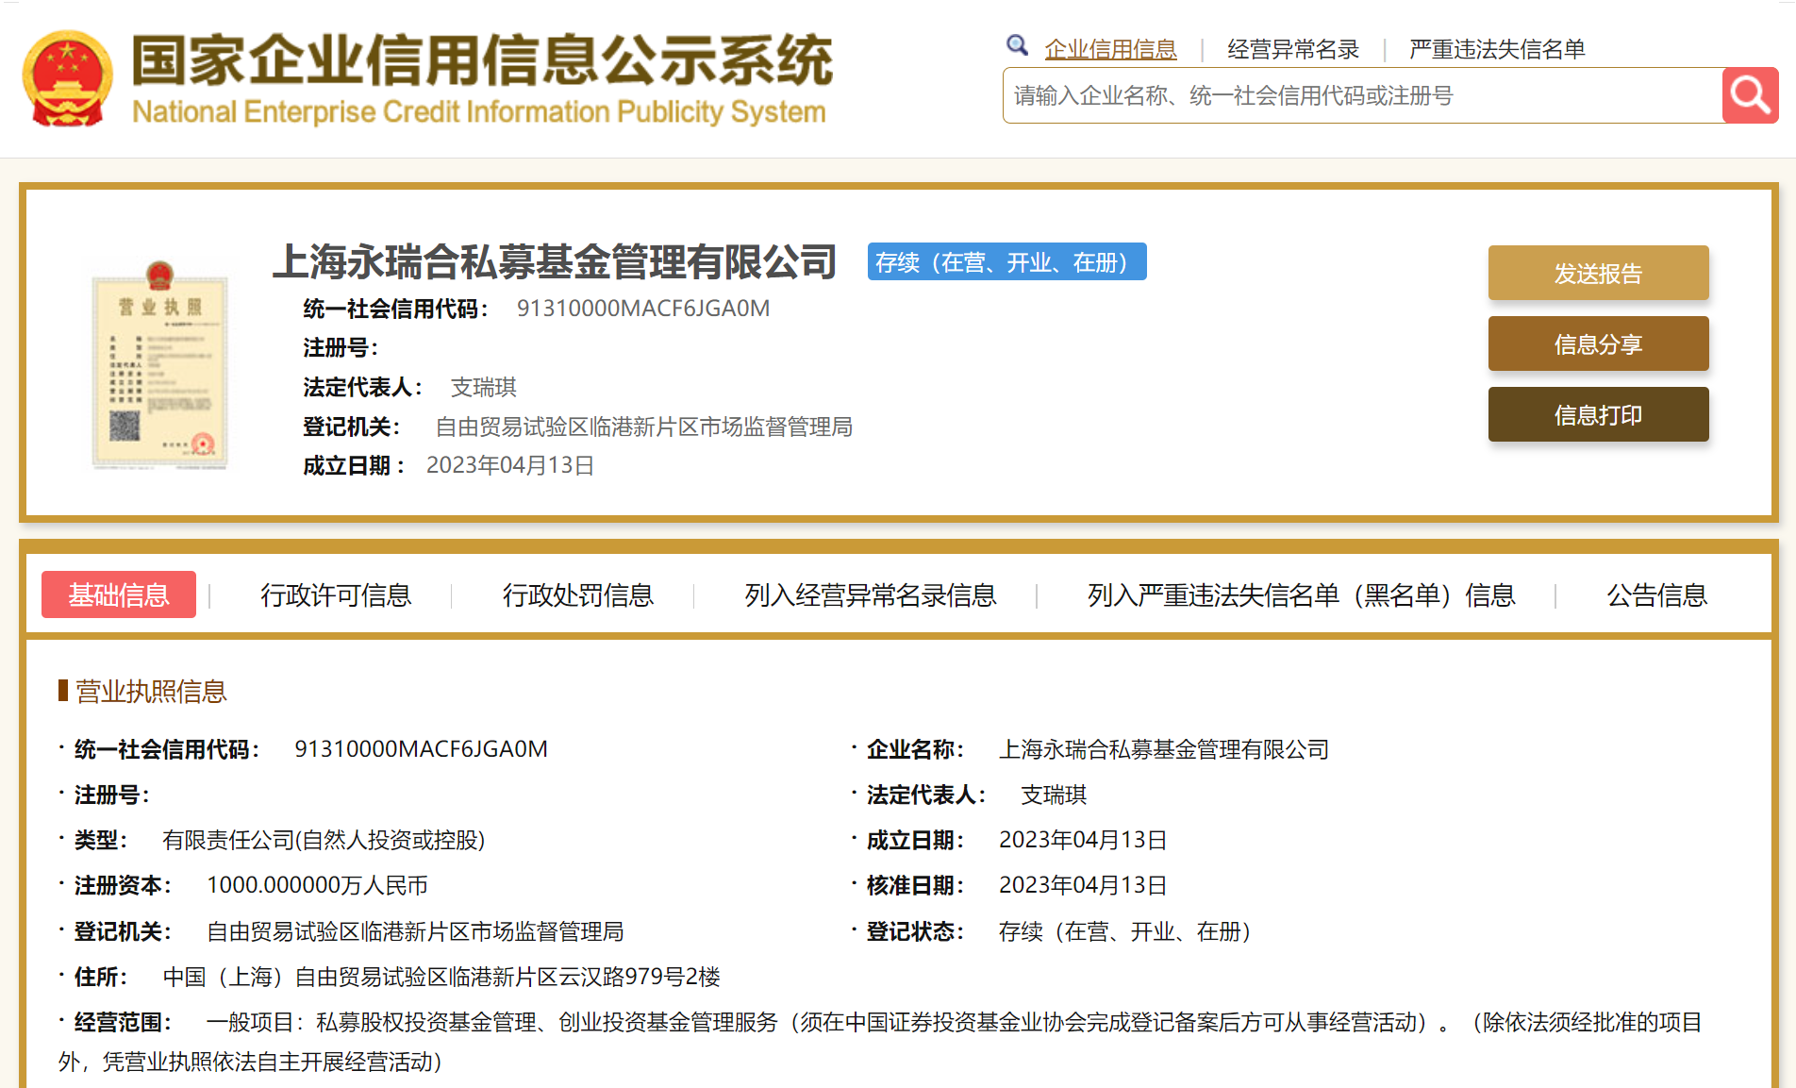Select the 企业信用信息 search category link
Image resolution: width=1796 pixels, height=1088 pixels.
[x=1110, y=49]
